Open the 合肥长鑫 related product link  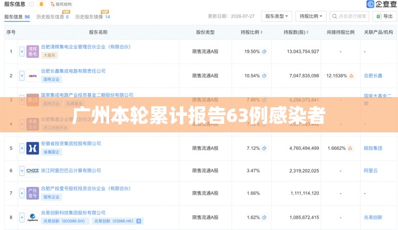pos(373,76)
